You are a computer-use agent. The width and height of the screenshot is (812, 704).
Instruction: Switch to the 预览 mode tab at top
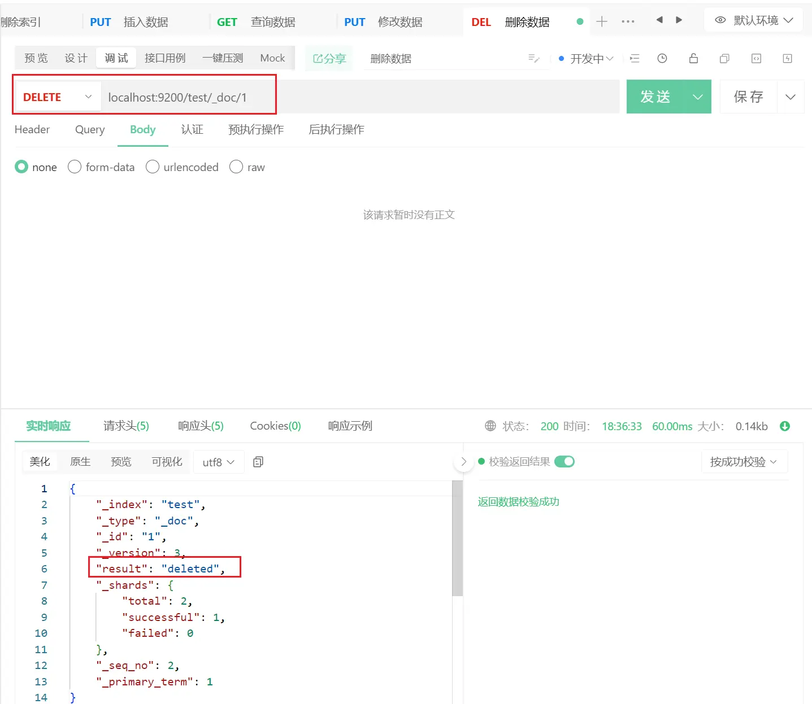point(36,58)
